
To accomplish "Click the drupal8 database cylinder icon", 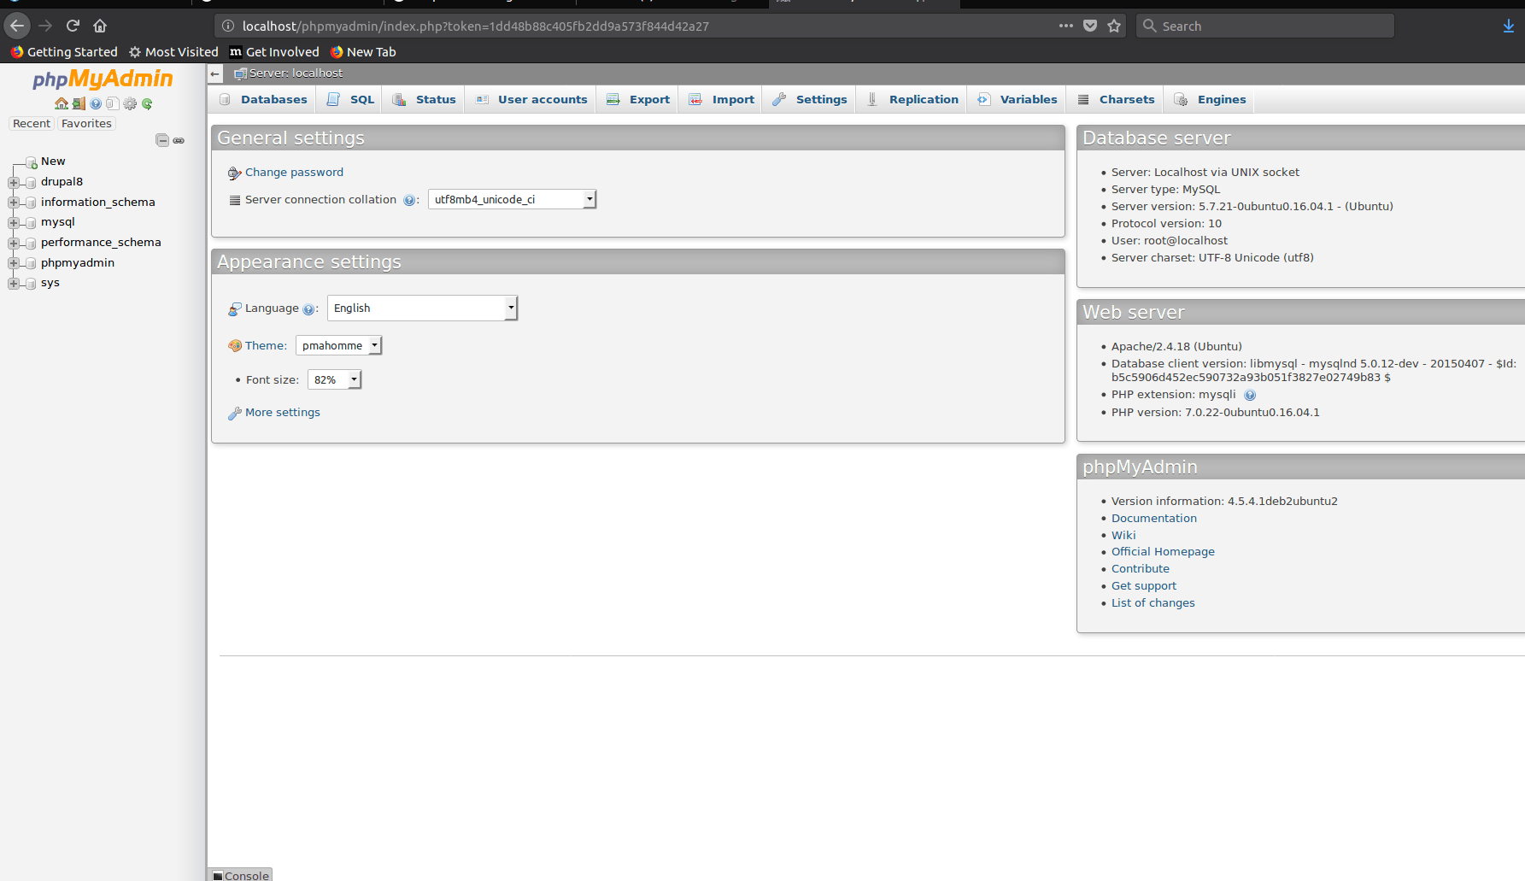I will tap(32, 182).
